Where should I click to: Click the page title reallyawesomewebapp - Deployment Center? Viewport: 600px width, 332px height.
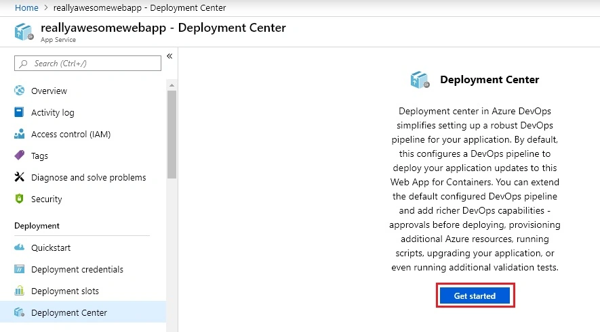pos(163,28)
